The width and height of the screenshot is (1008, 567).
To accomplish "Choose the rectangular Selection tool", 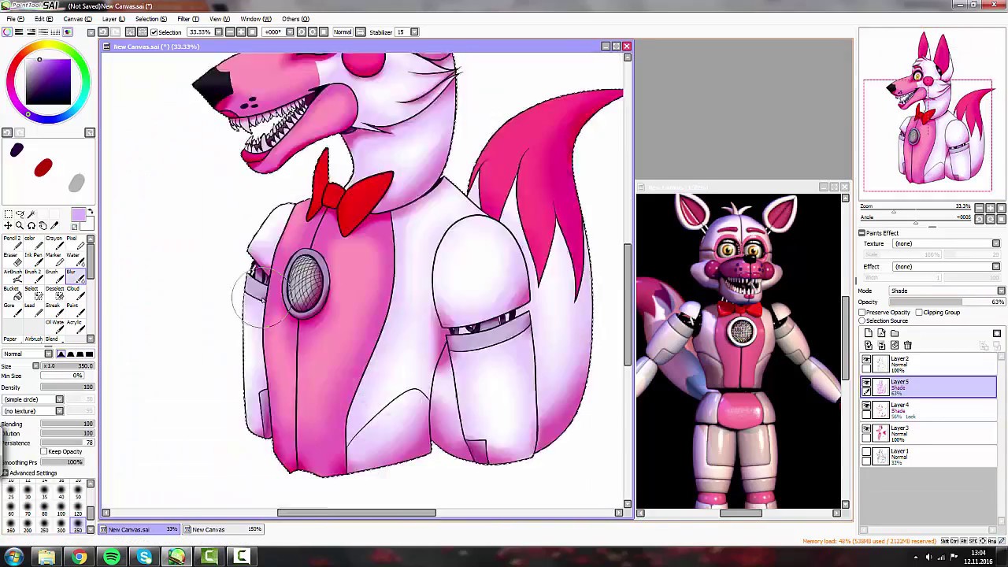I will point(8,214).
